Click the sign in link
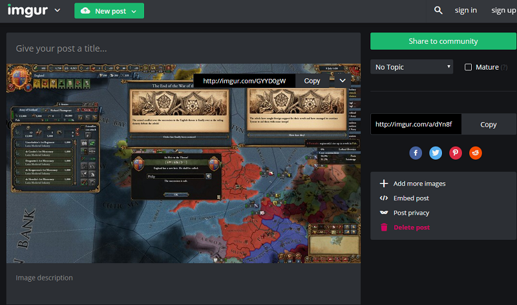Viewport: 517px width, 305px height. (x=465, y=10)
